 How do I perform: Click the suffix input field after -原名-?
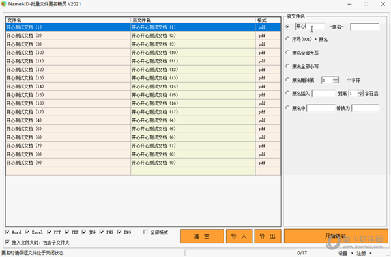(x=364, y=27)
